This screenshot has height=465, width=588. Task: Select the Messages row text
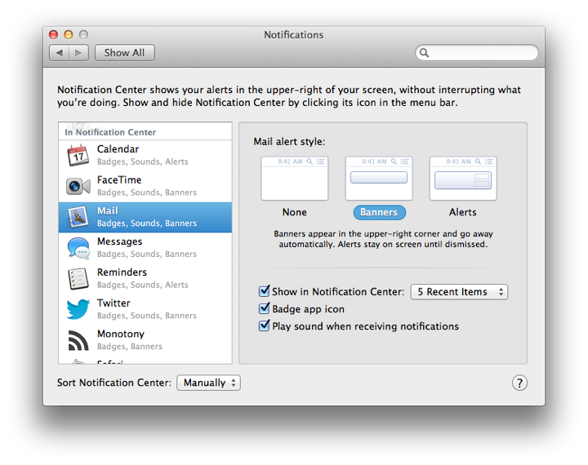click(x=147, y=248)
